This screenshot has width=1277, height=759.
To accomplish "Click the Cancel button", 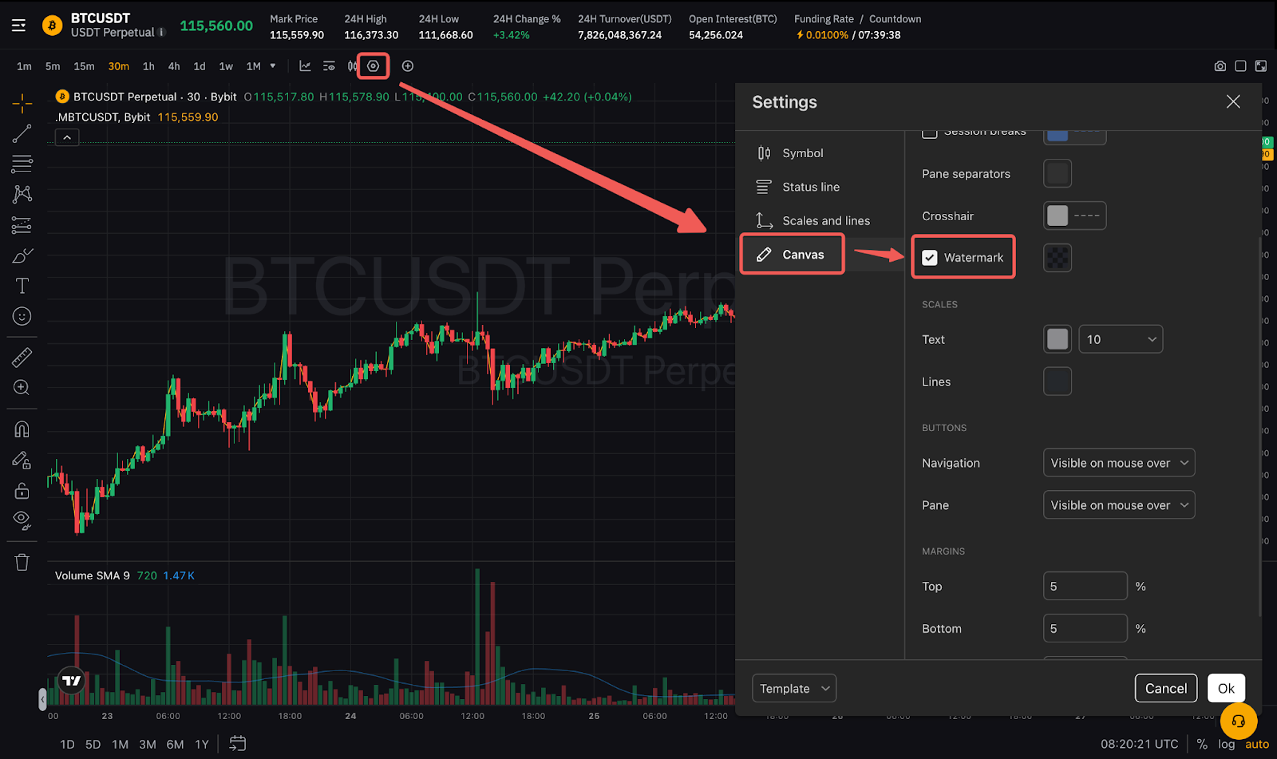I will [1165, 689].
